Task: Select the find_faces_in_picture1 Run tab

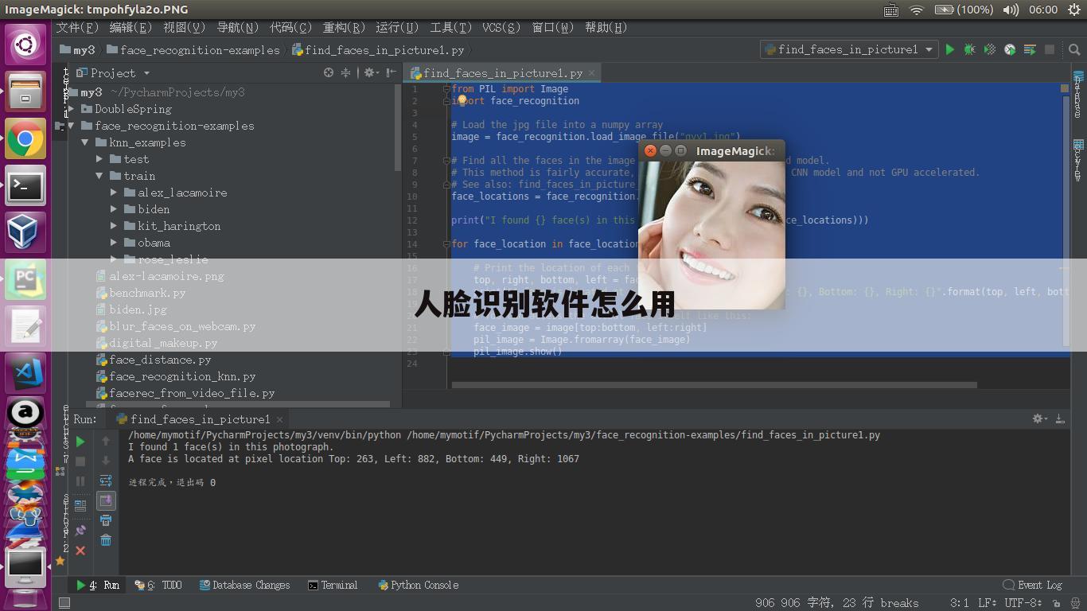Action: [x=199, y=418]
